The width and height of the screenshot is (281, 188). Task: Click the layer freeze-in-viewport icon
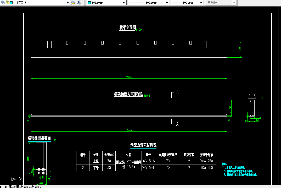[x=3, y=3]
